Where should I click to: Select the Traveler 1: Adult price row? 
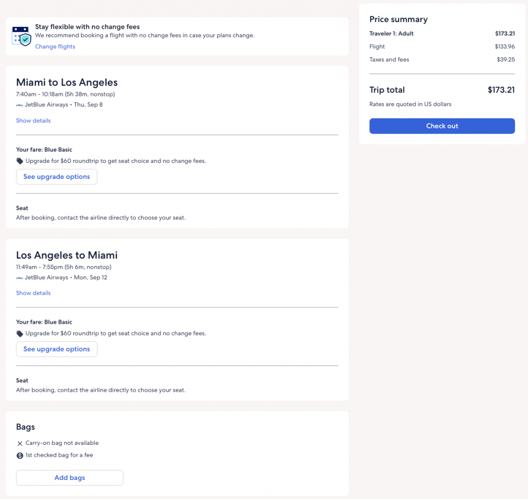[x=391, y=34]
